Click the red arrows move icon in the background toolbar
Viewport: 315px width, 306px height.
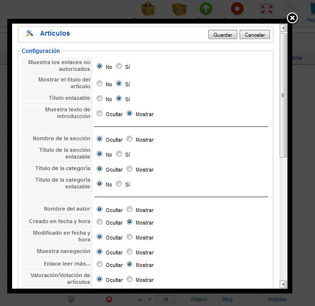click(267, 9)
